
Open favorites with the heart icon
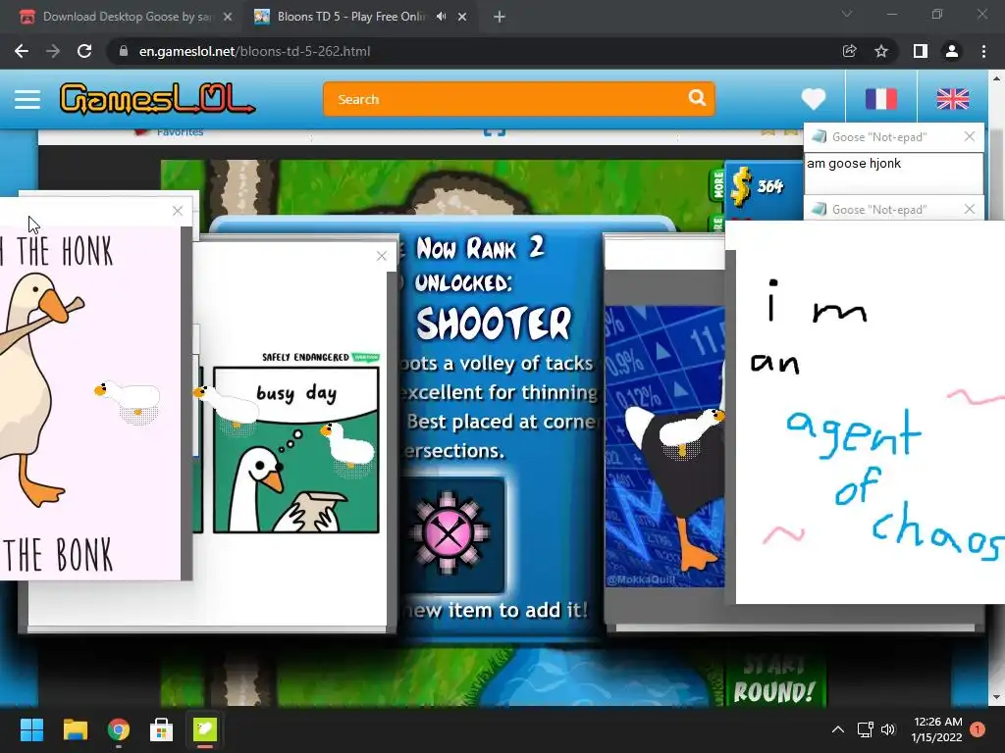coord(814,99)
